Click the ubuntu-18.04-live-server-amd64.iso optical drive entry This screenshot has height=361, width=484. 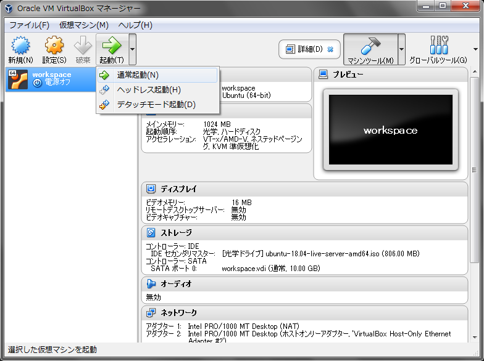[321, 254]
